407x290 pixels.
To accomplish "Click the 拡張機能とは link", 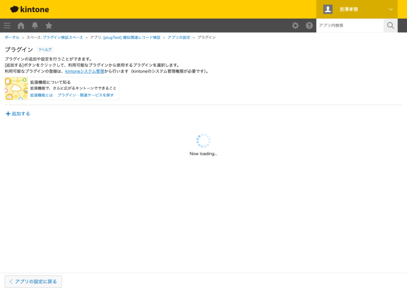I will (41, 95).
